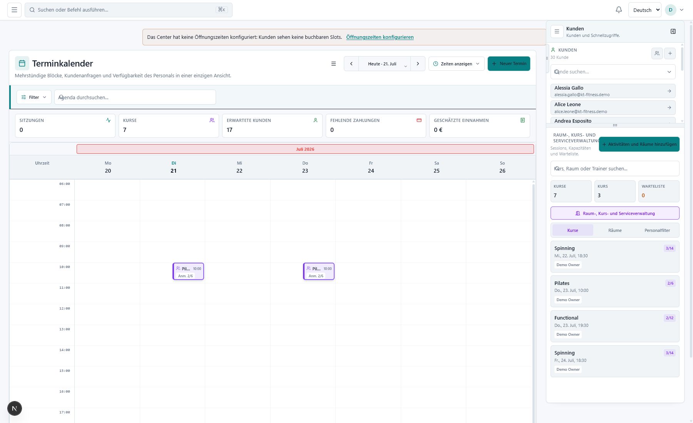Select customer Andrea Esposito
Screen dimensions: 693x423
[613, 121]
